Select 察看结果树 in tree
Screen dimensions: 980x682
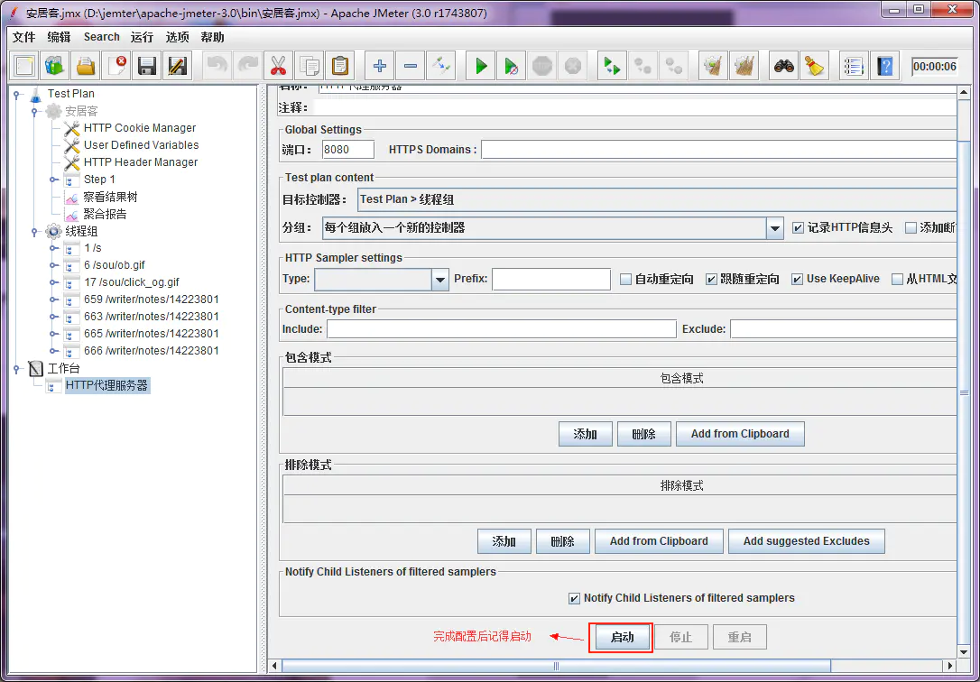(111, 198)
